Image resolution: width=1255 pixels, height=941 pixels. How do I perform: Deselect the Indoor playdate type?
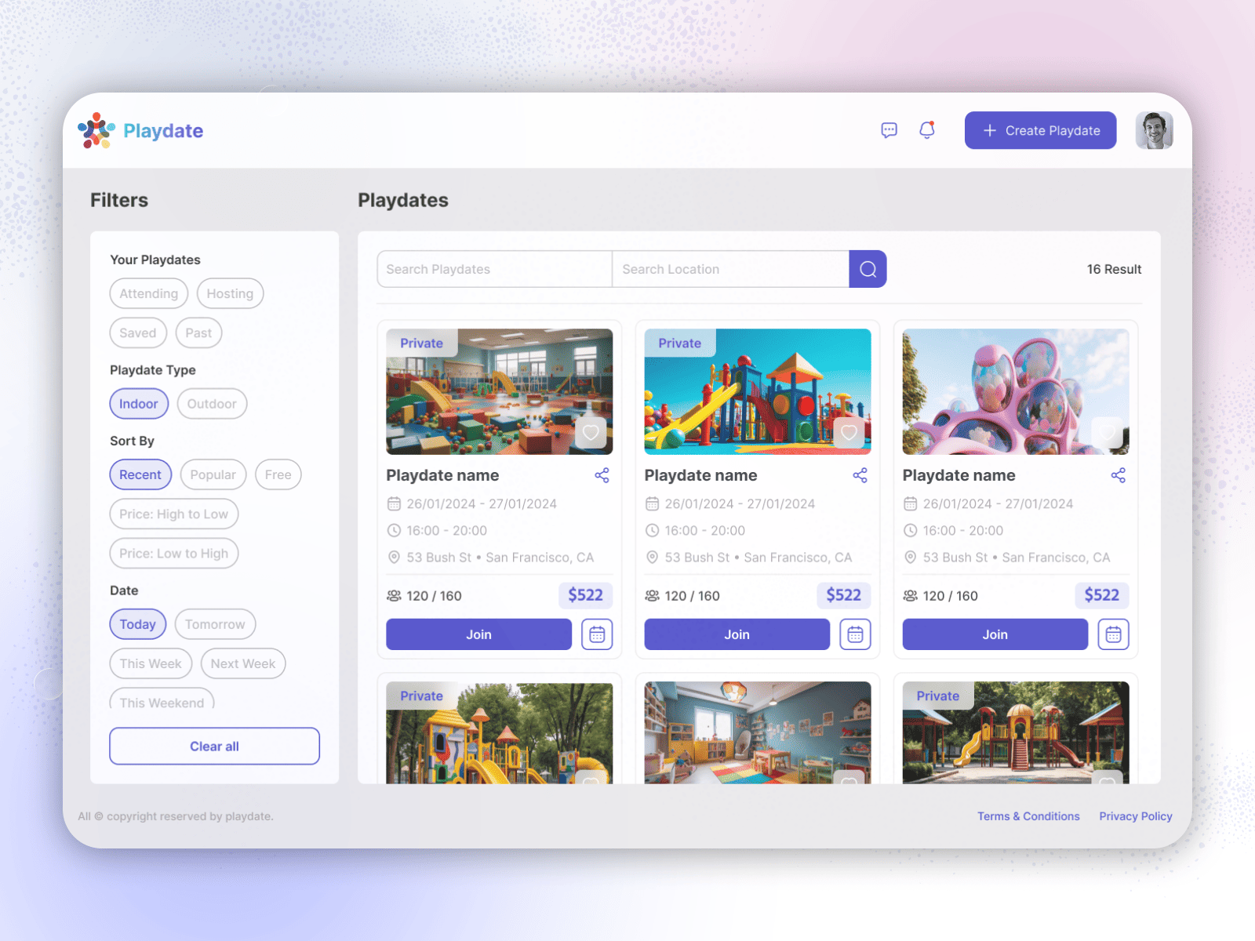pyautogui.click(x=139, y=404)
